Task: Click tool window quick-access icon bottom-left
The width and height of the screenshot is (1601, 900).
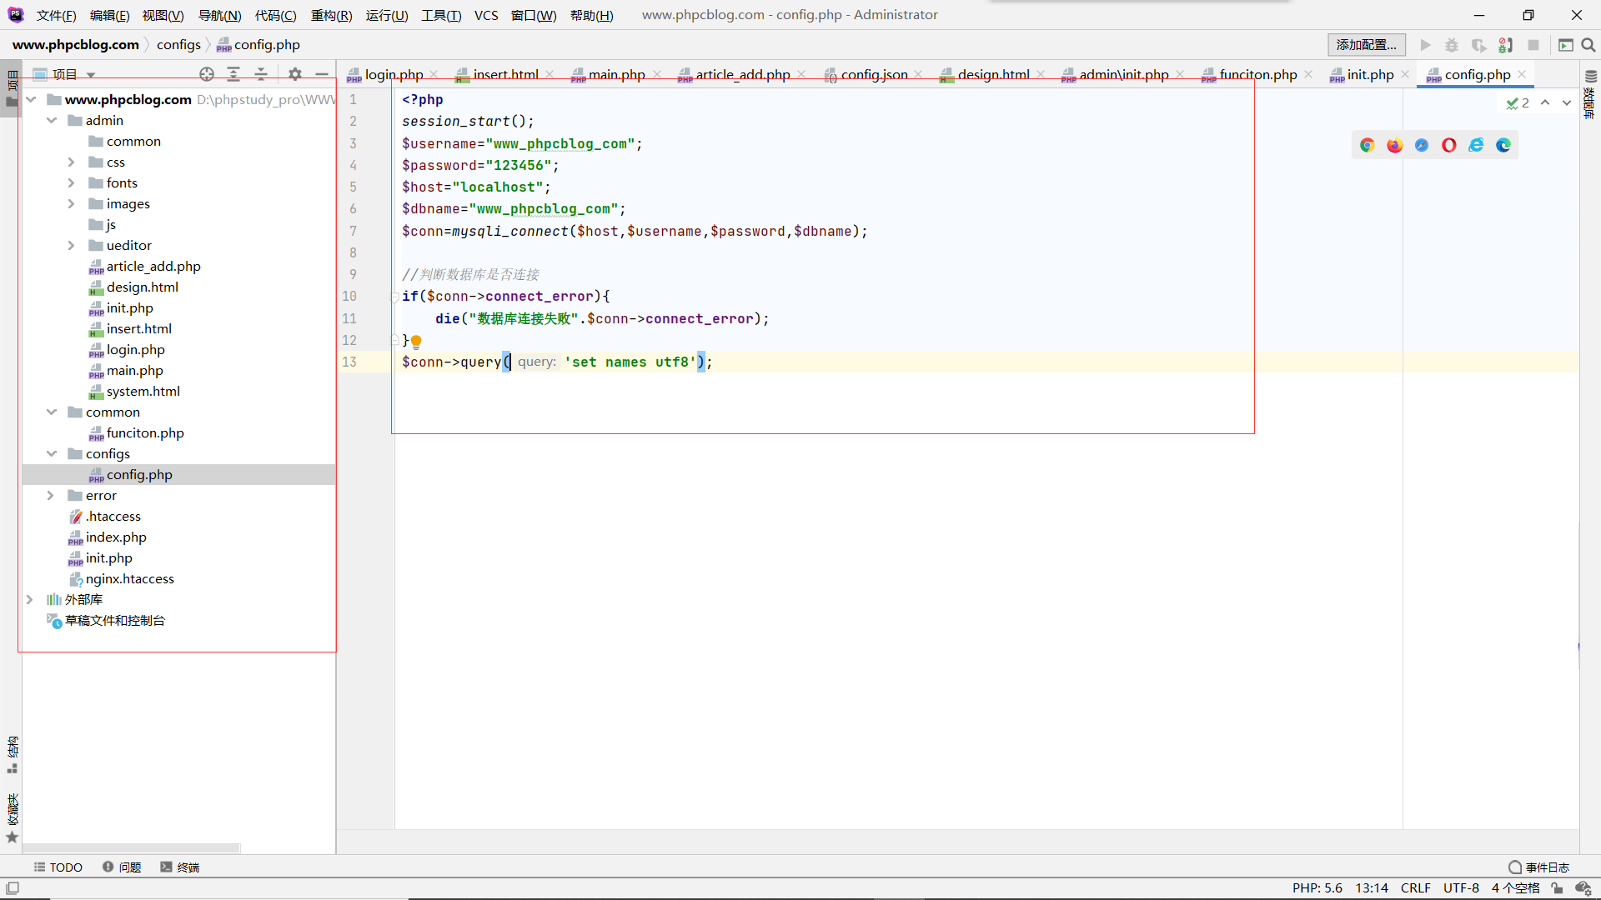Action: (x=12, y=888)
